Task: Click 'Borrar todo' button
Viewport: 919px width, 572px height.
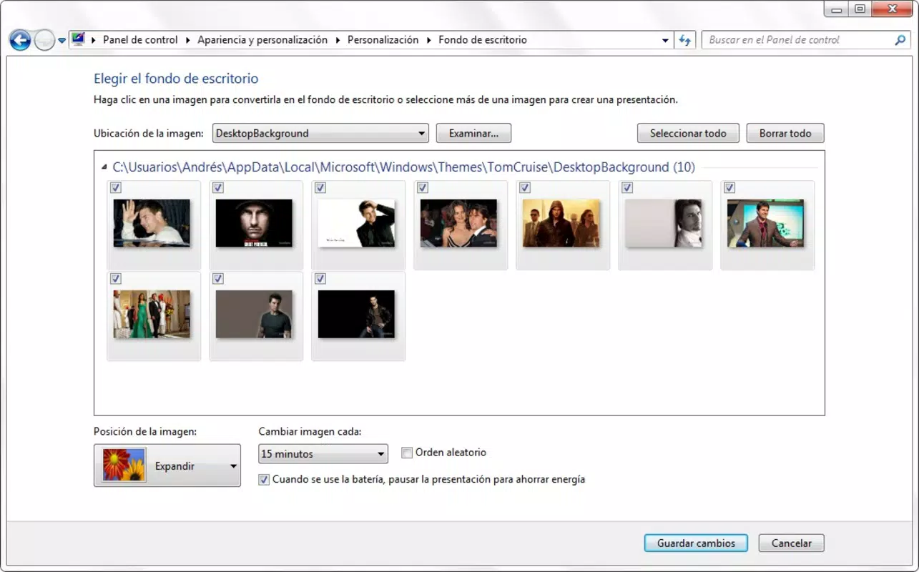Action: pos(785,133)
